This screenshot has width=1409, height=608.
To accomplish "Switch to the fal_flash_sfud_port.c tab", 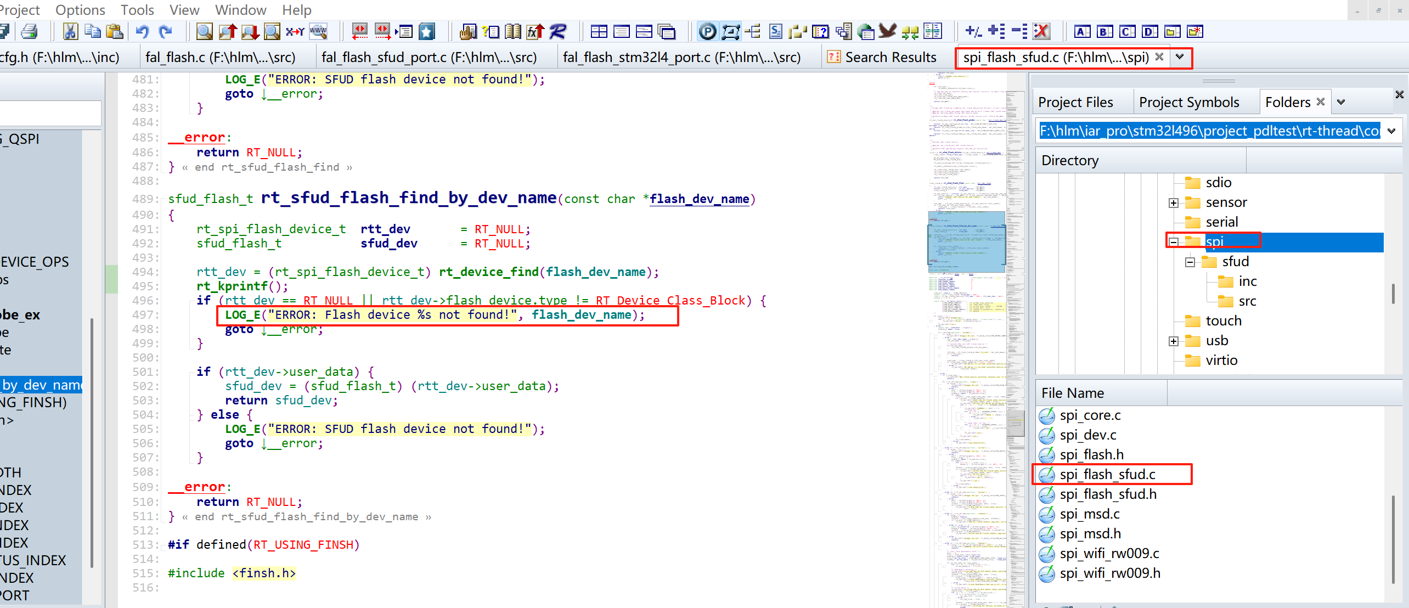I will (429, 57).
